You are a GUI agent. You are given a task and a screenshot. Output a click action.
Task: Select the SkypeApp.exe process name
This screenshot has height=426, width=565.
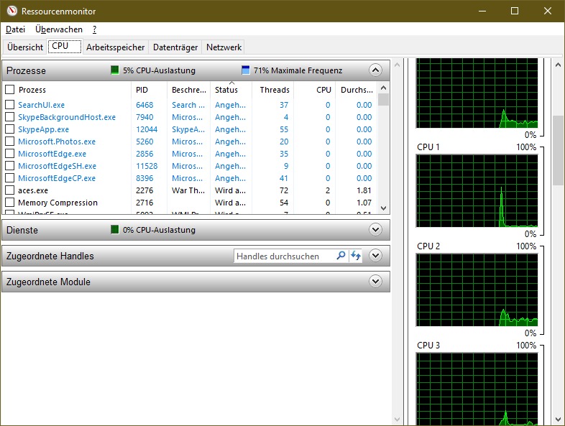(x=44, y=129)
